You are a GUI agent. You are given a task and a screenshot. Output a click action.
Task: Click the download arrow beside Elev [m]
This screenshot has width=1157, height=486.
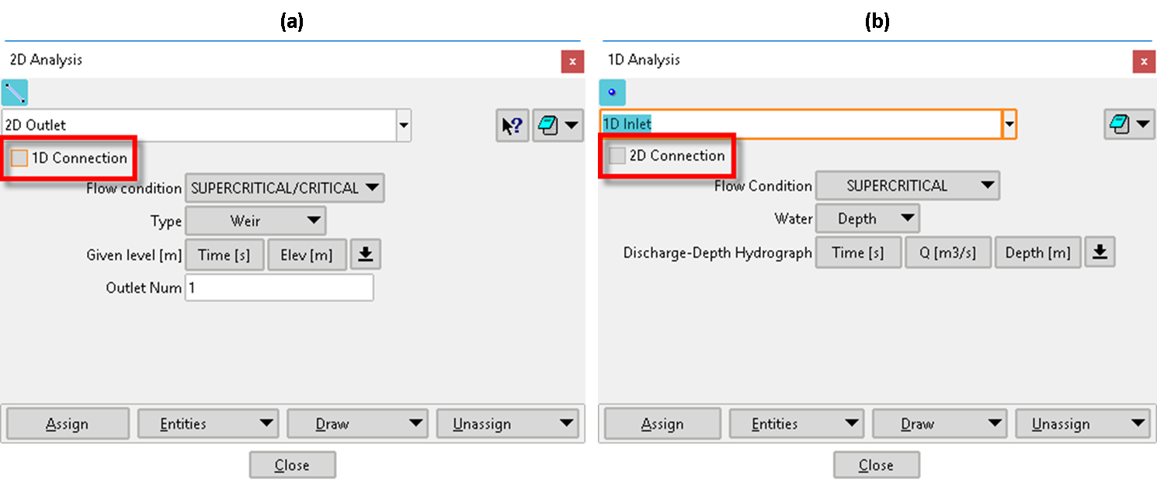[x=365, y=255]
